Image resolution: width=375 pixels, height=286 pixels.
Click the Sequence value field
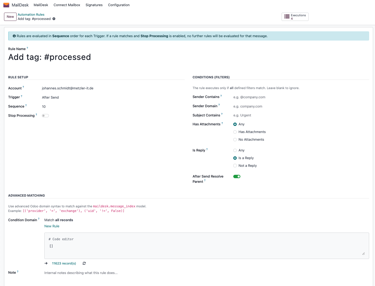(113, 107)
